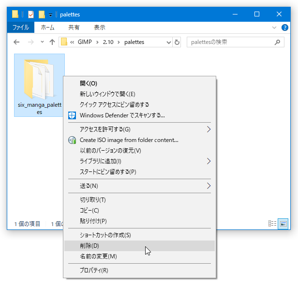Click the address bar folder icon

pyautogui.click(x=64, y=42)
